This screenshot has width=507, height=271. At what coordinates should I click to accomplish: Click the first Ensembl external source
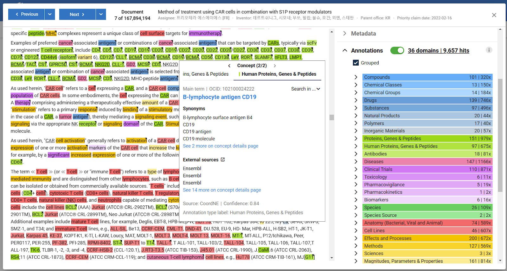click(x=192, y=168)
